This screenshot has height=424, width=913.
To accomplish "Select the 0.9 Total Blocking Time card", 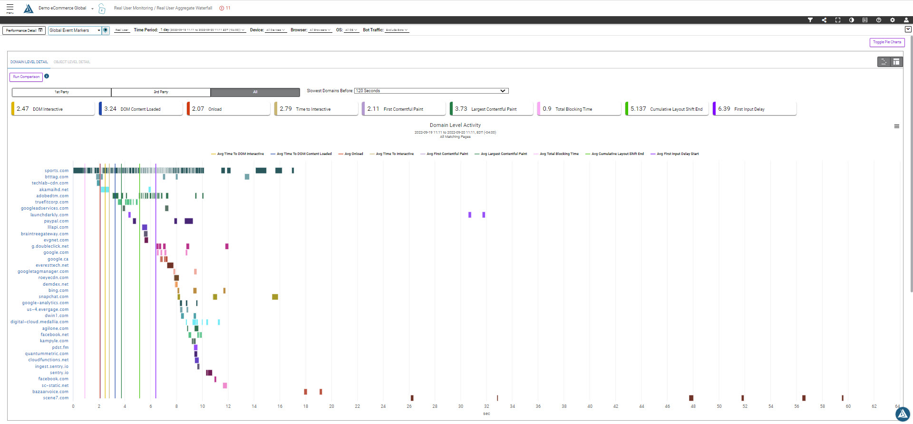I will point(579,109).
